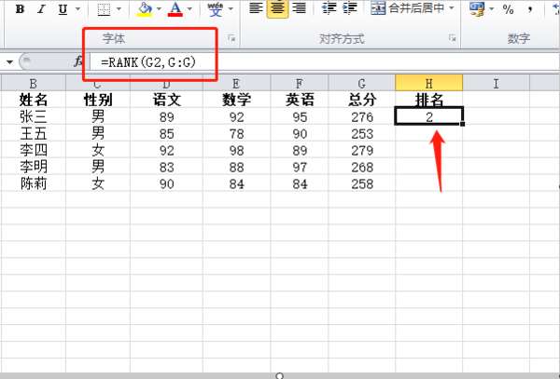The image size is (560, 379).
Task: Select total score cell 253
Action: [x=362, y=133]
